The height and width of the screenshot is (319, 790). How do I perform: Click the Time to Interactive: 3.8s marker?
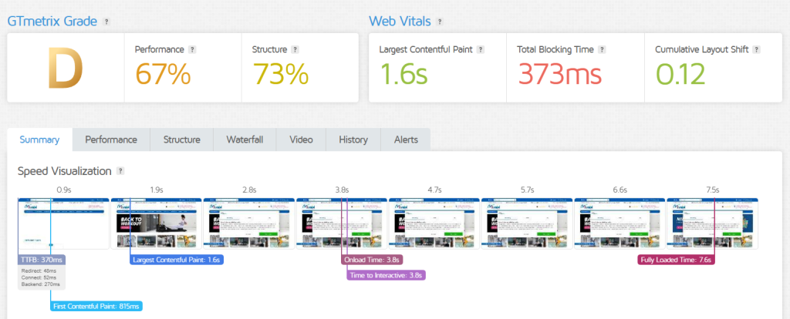(387, 275)
